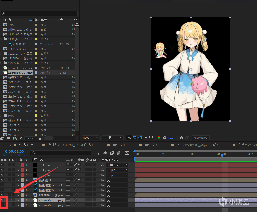
Task: Expand the 纯色 folder in the project panel
Action: point(1,116)
